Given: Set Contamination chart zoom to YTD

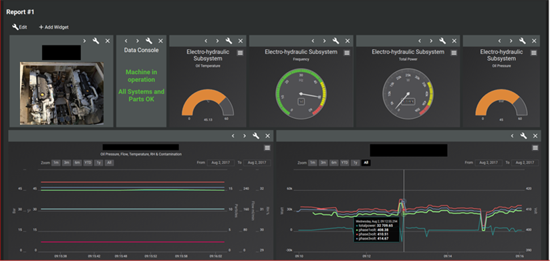Looking at the screenshot, I should pyautogui.click(x=88, y=163).
